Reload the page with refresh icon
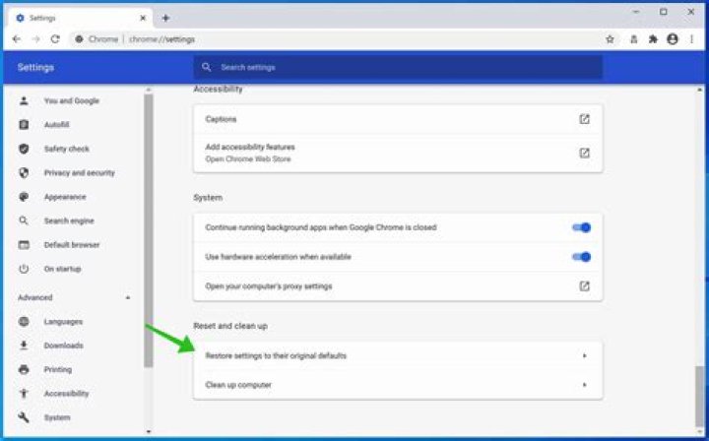The image size is (709, 441). [55, 39]
